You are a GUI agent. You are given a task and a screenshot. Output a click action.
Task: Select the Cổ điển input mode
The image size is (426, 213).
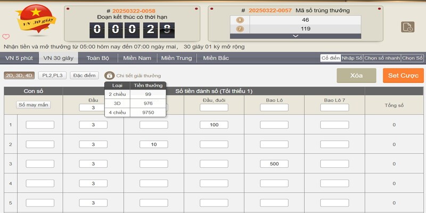pyautogui.click(x=330, y=58)
